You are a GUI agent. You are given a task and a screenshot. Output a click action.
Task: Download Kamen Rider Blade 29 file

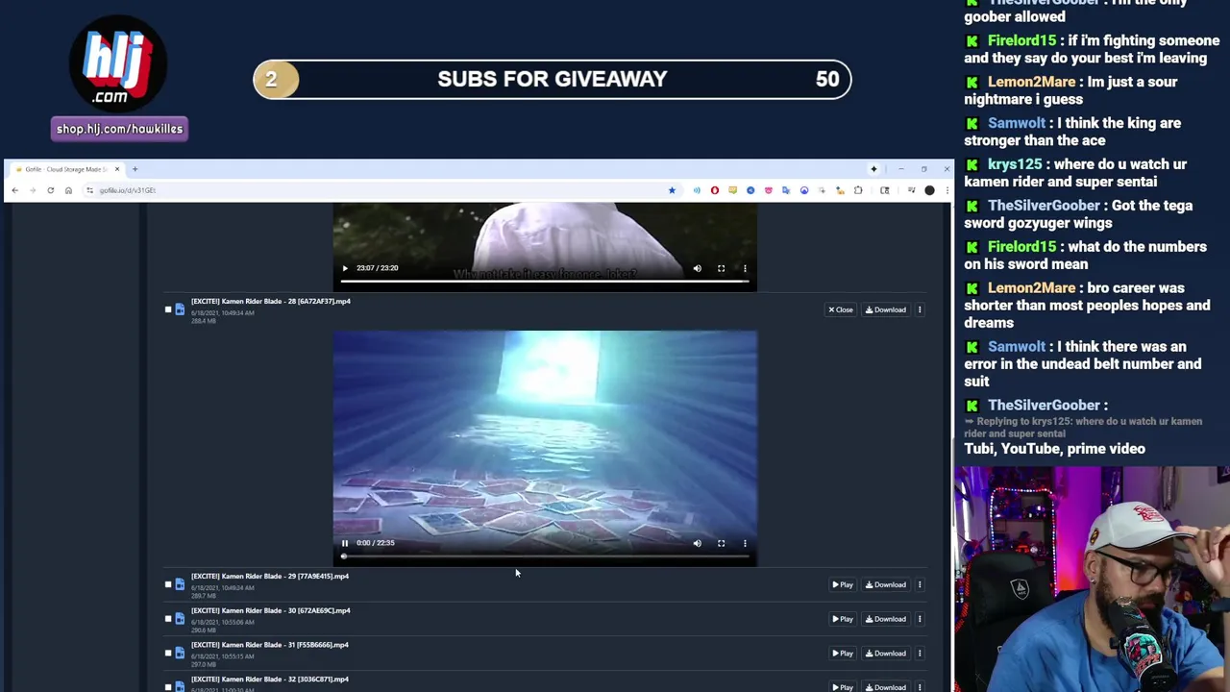coord(886,584)
